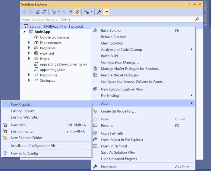Expand the Startup.cs node
This screenshot has width=211, height=171.
[29, 80]
